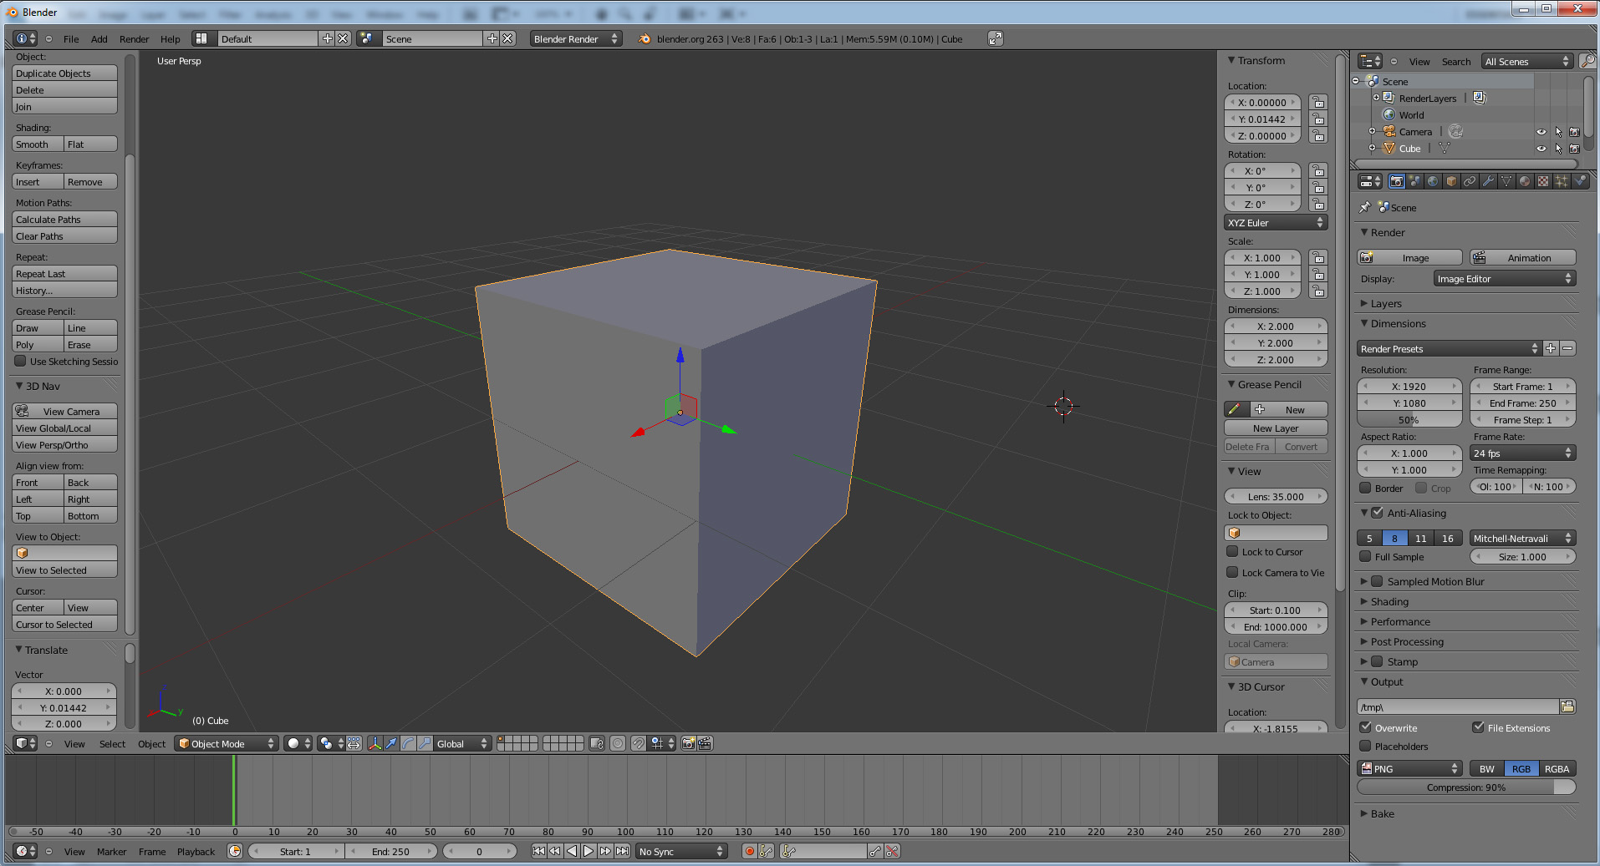The height and width of the screenshot is (866, 1600).
Task: Expand the Performance panel
Action: pos(1400,621)
